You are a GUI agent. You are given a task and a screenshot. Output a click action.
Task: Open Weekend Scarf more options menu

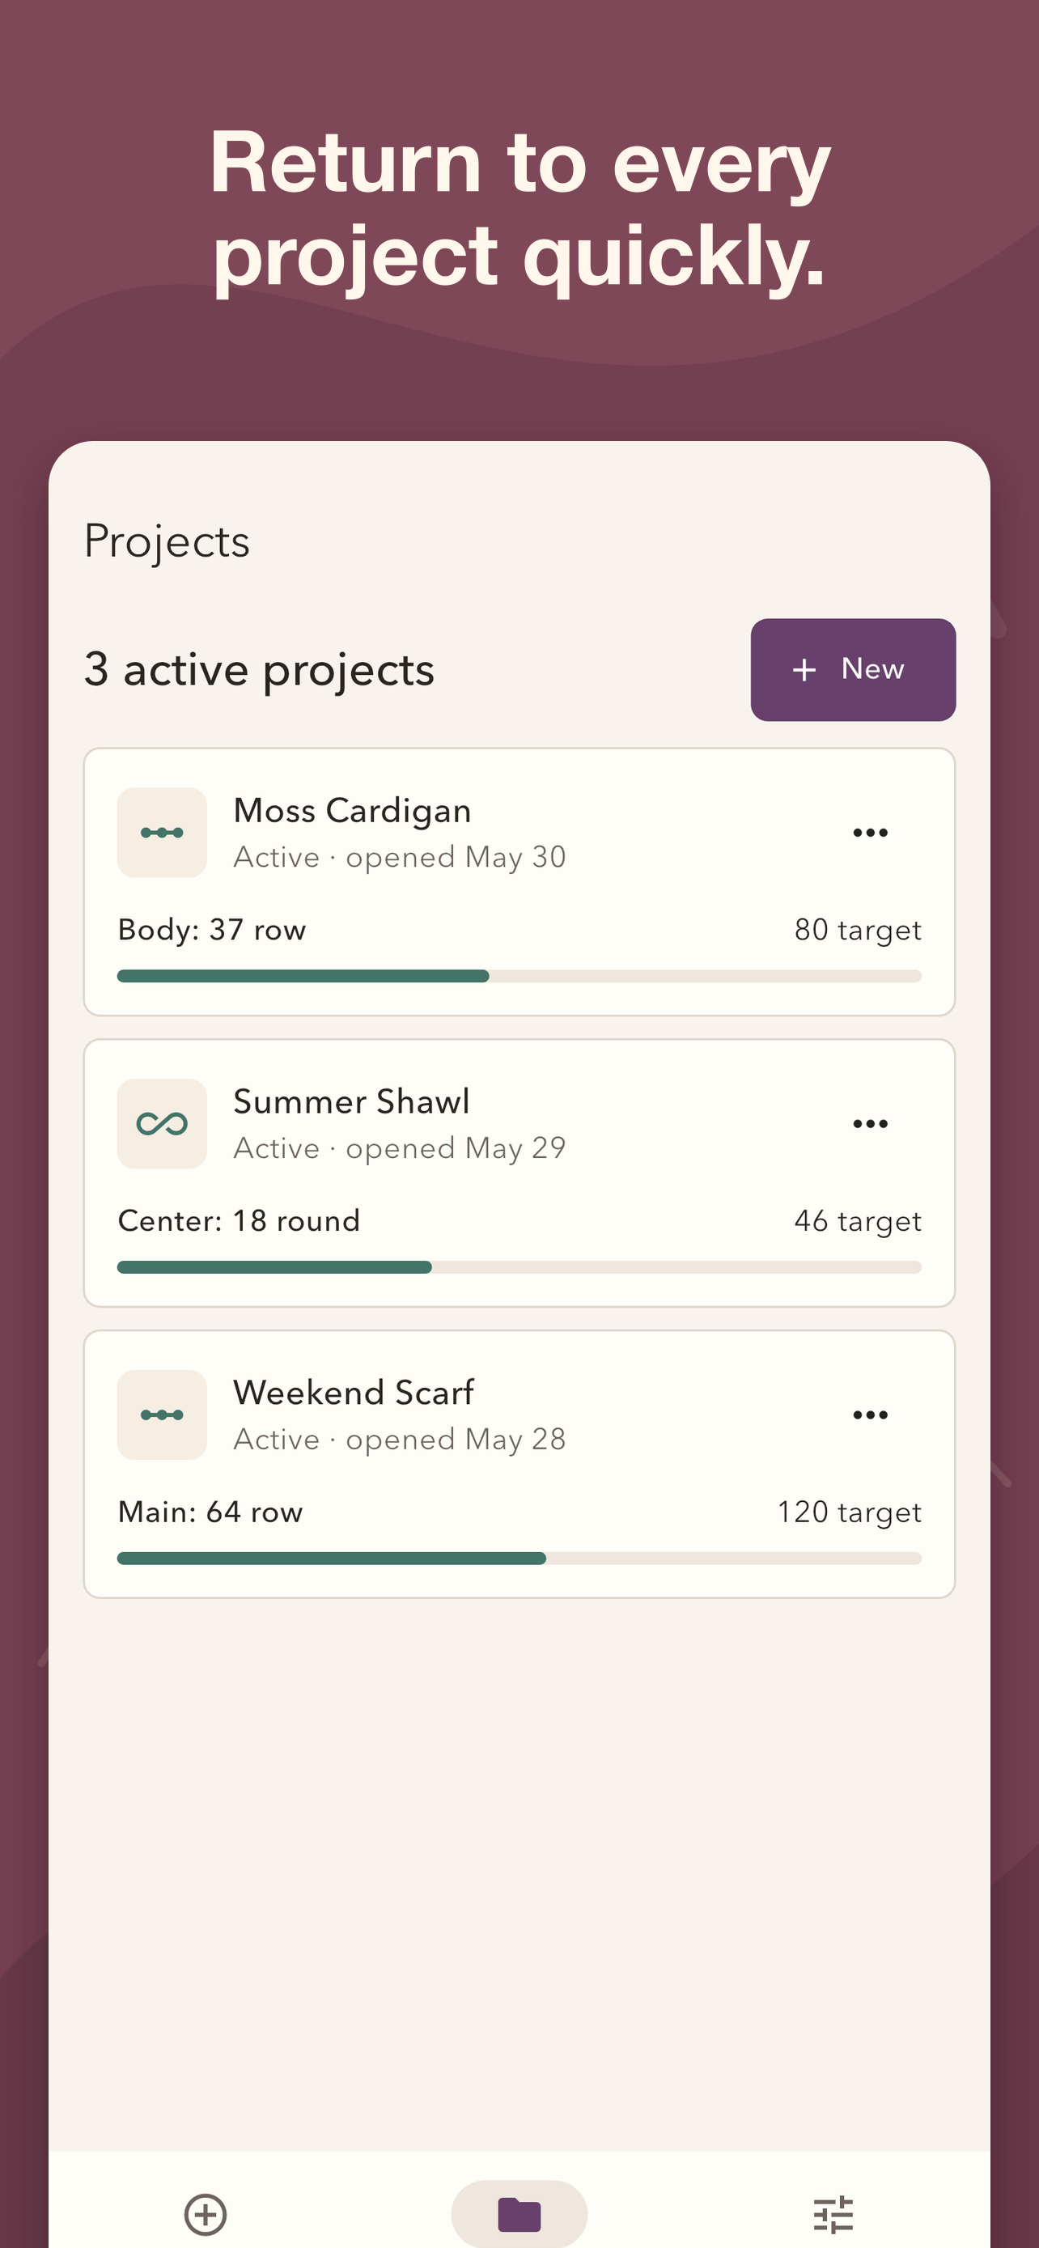point(870,1415)
